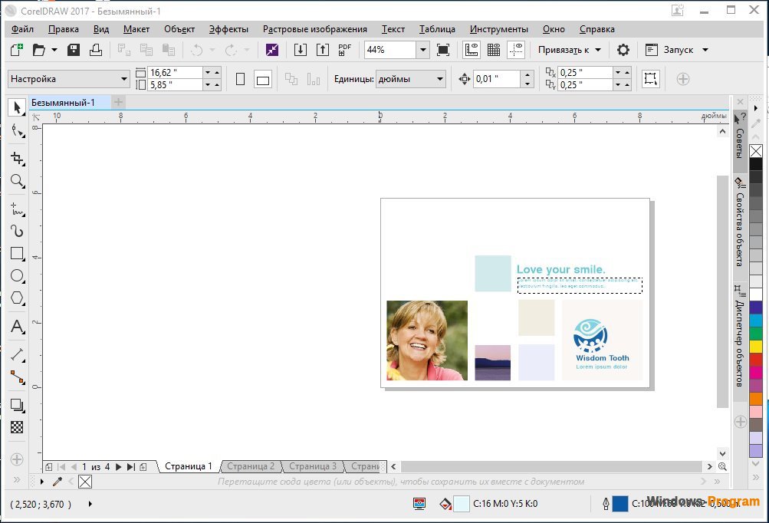Viewport: 769px width, 523px height.
Task: Toggle treat all objects as filled
Action: 651,79
